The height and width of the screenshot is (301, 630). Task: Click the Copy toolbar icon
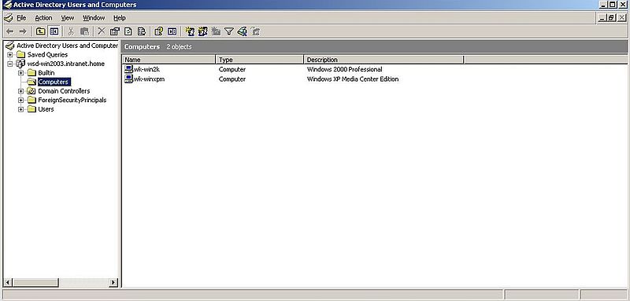pos(84,31)
